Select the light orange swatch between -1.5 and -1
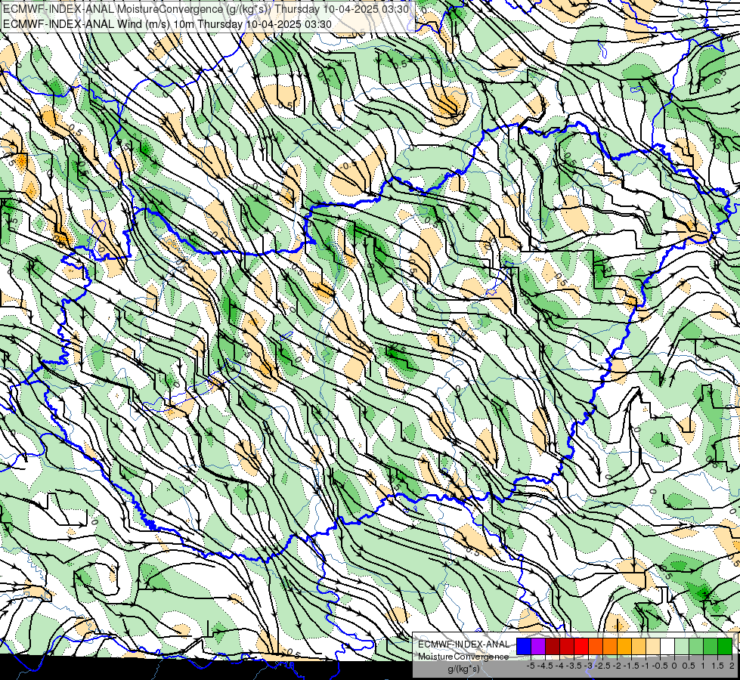Image resolution: width=740 pixels, height=680 pixels. (639, 647)
